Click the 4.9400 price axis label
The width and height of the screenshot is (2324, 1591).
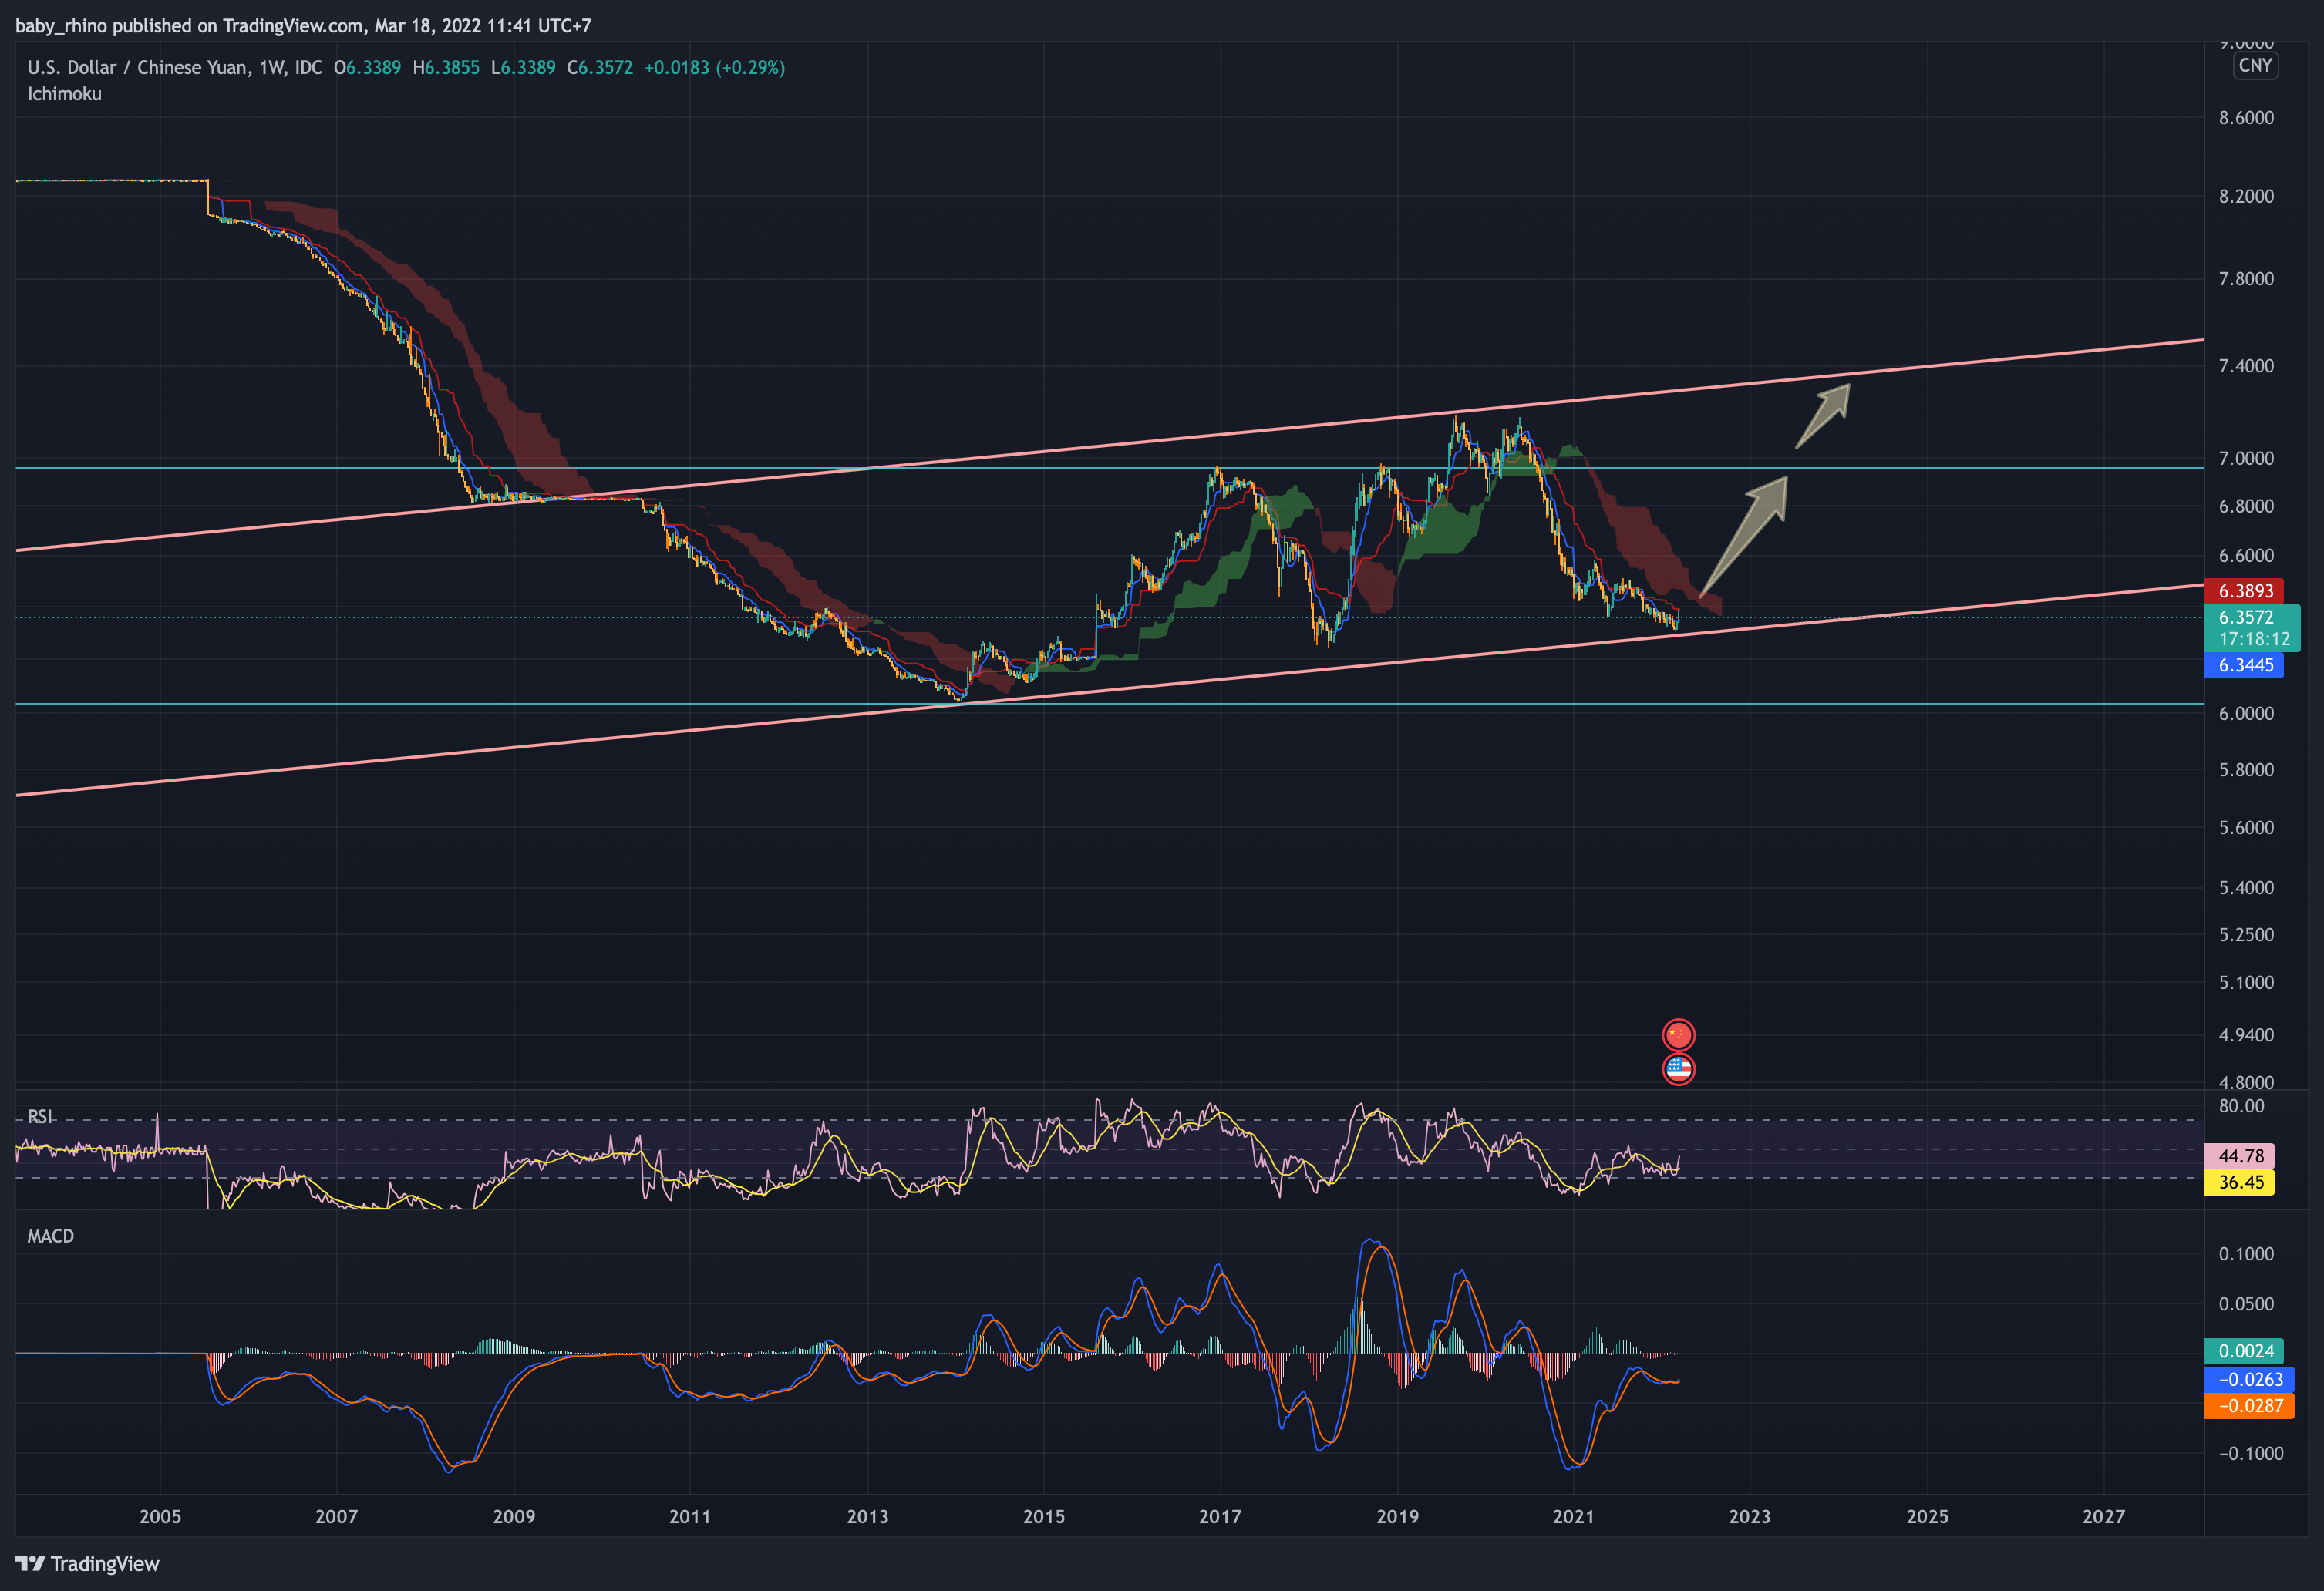coord(2246,1034)
